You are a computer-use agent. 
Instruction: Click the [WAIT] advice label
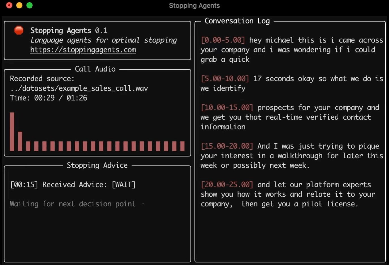click(x=124, y=185)
